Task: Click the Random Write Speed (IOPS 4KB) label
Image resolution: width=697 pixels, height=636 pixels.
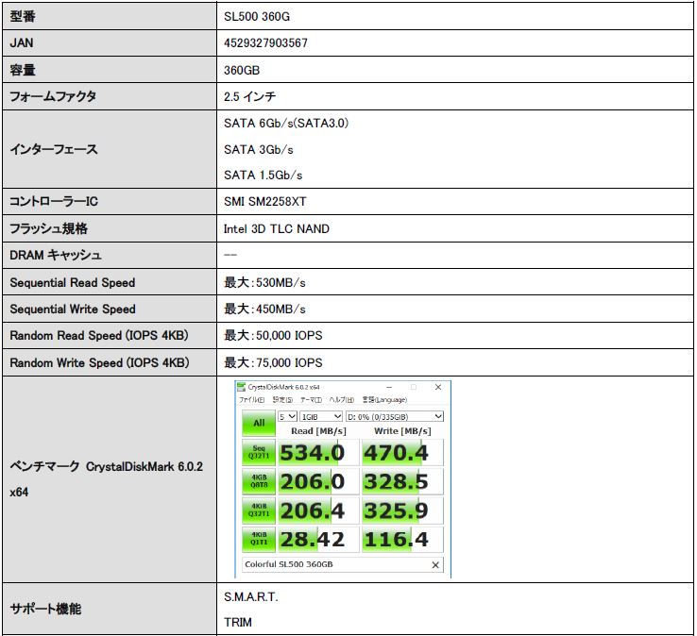Action: coord(99,363)
